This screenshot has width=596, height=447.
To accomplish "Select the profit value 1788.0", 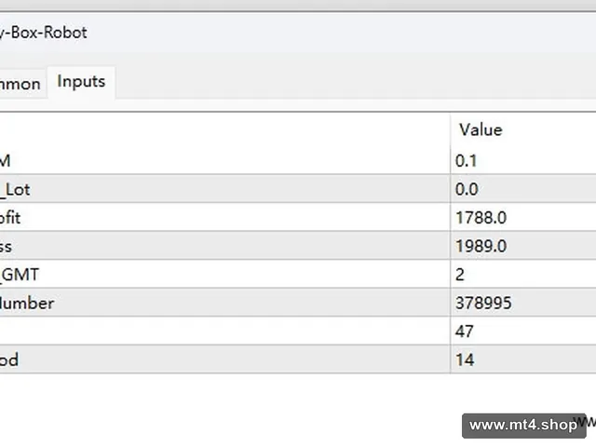I will point(523,217).
